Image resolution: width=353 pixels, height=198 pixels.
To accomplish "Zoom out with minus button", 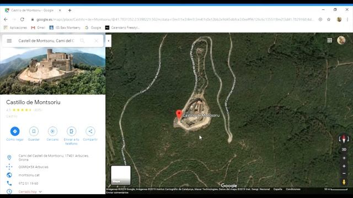I will 344,173.
